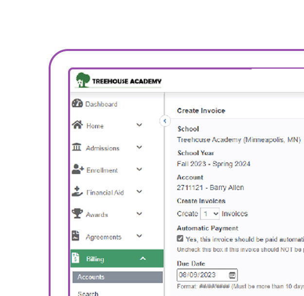304x296 pixels.
Task: Collapse the sidebar with the arrow button
Action: point(165,121)
